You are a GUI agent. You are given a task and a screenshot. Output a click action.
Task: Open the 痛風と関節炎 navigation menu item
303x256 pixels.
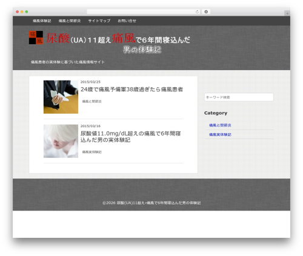pos(70,21)
